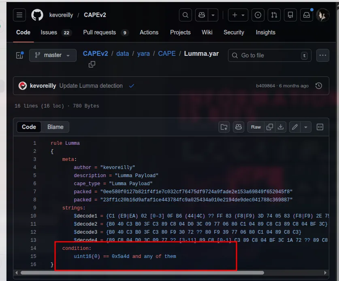Open the hamburger navigation menu
Image resolution: width=339 pixels, height=281 pixels.
tap(19, 15)
